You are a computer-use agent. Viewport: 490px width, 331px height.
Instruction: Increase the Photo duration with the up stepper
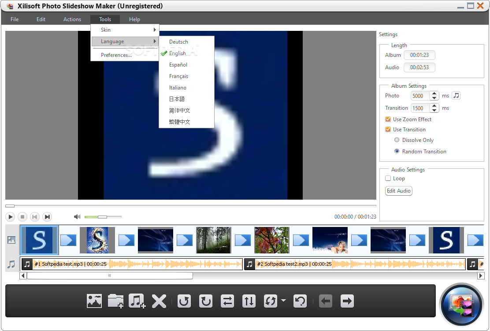coord(434,93)
